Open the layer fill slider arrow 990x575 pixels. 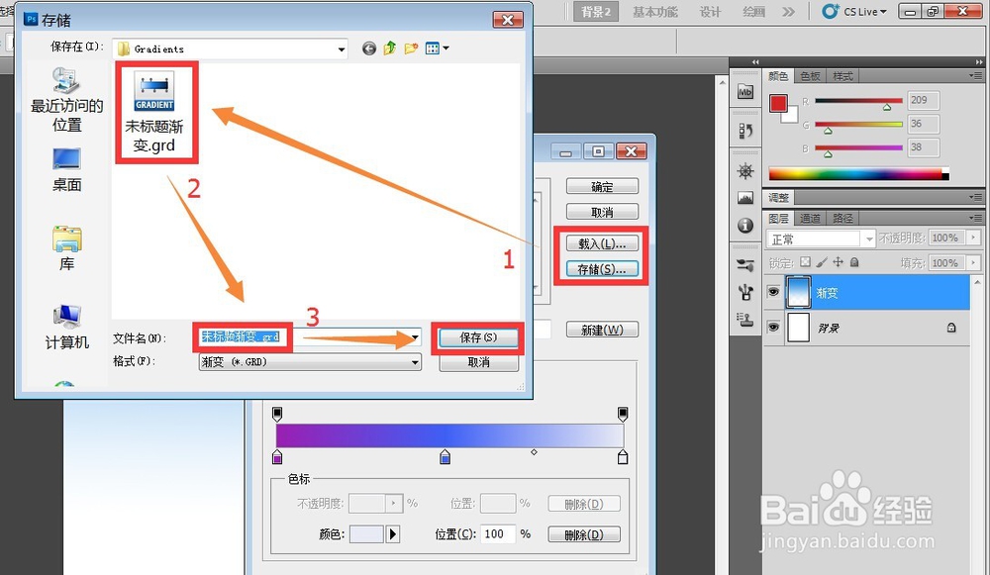click(973, 262)
